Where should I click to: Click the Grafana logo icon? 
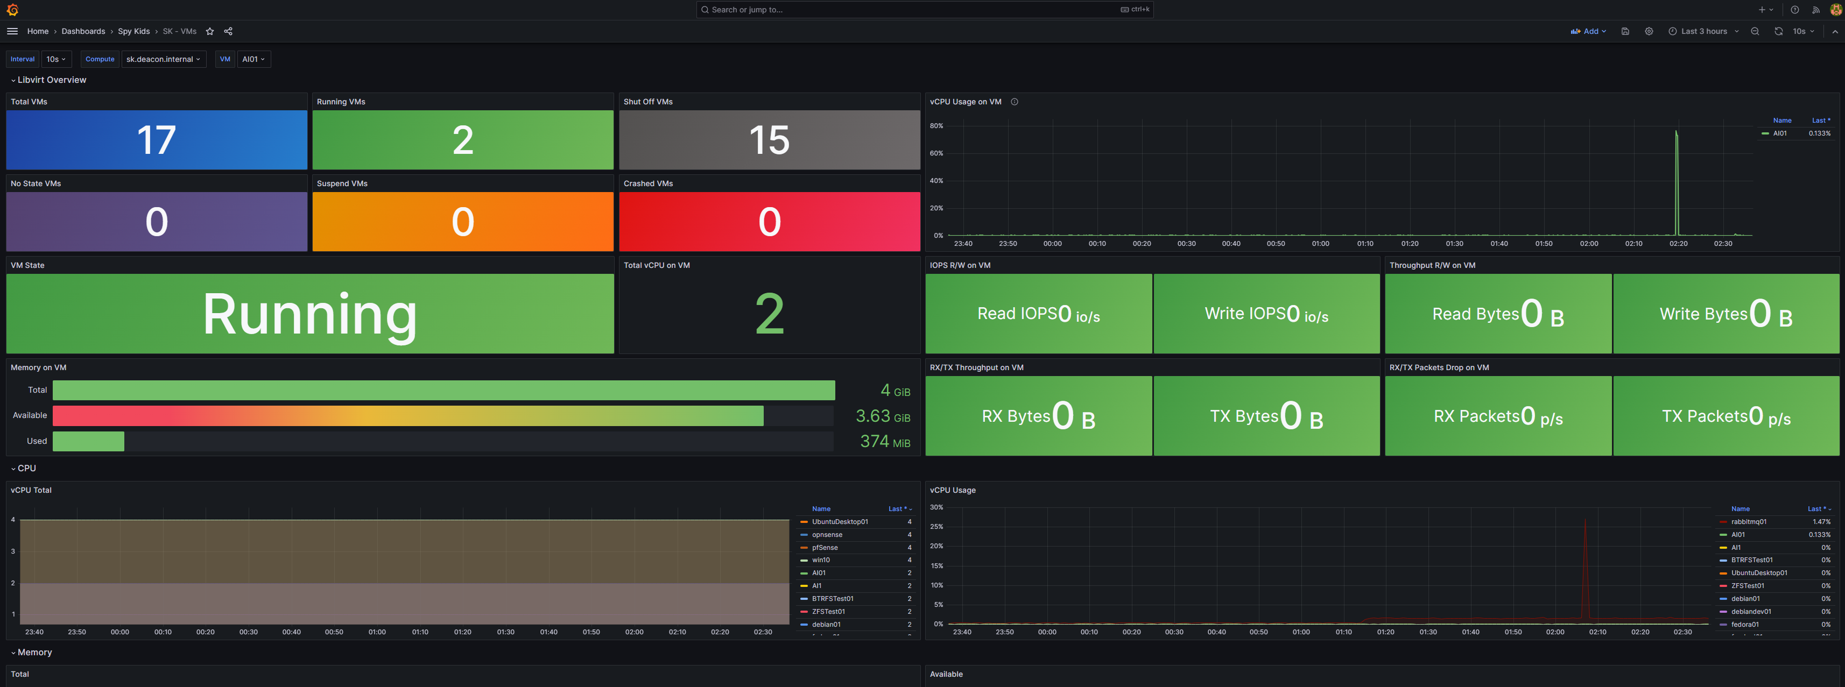(12, 10)
